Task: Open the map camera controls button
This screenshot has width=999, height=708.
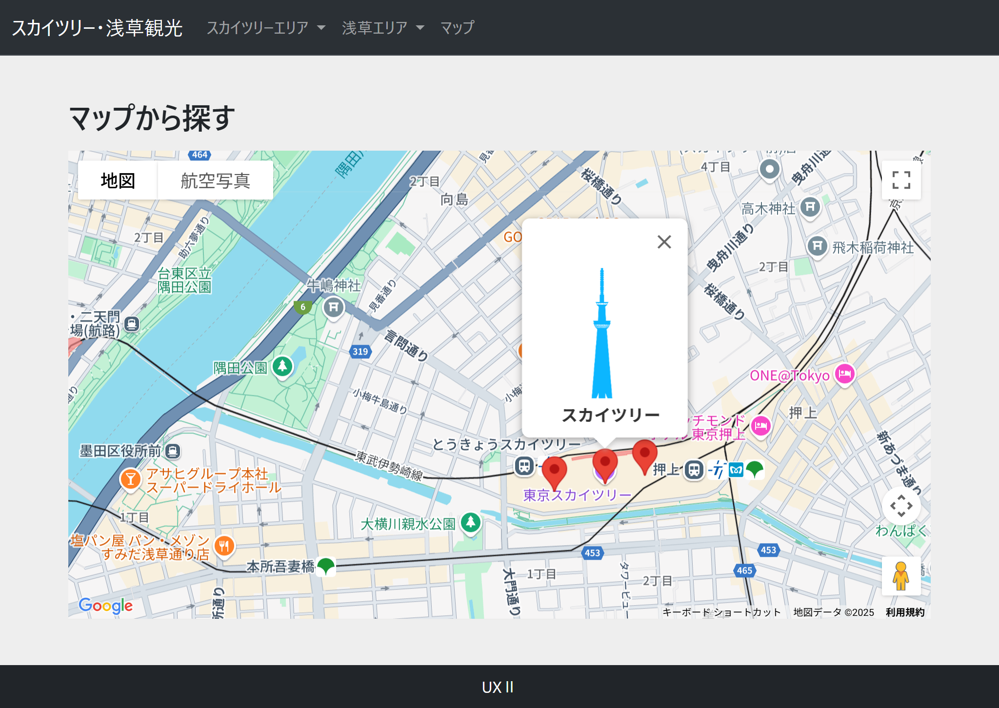Action: pyautogui.click(x=901, y=506)
